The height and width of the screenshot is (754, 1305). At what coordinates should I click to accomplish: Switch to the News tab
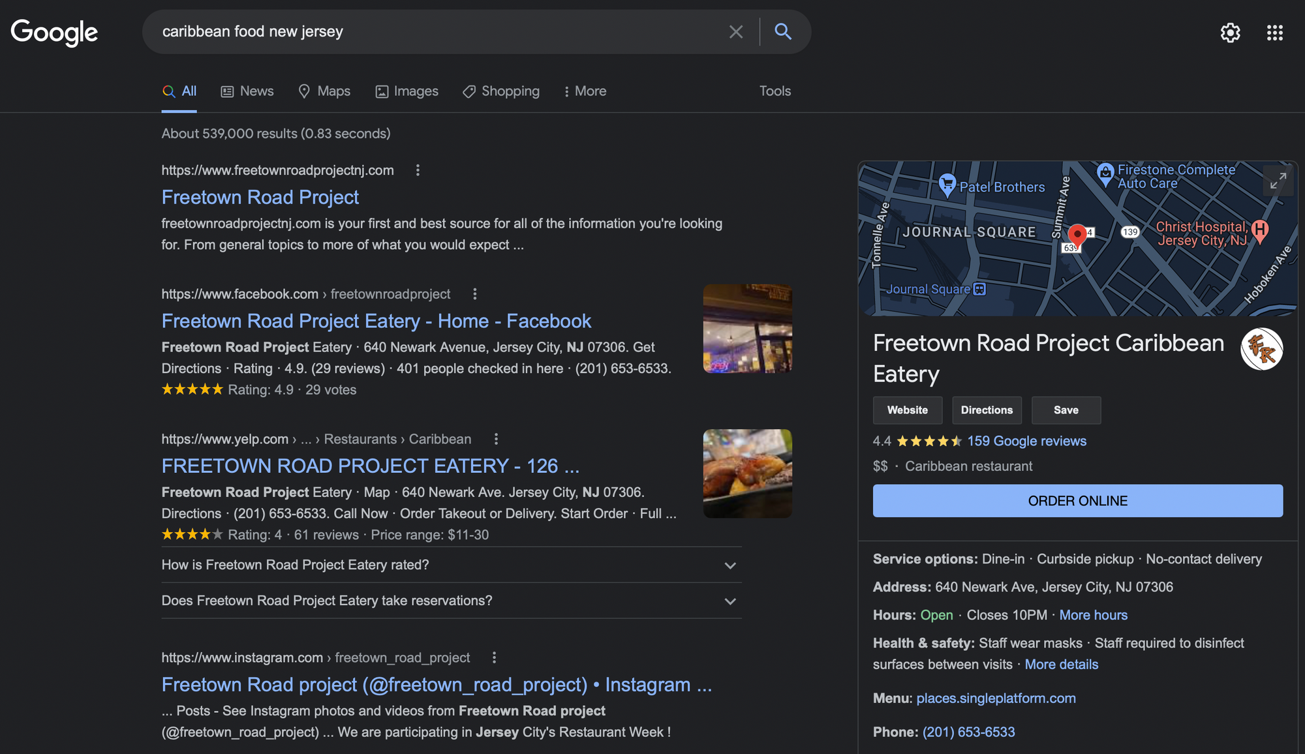tap(247, 91)
